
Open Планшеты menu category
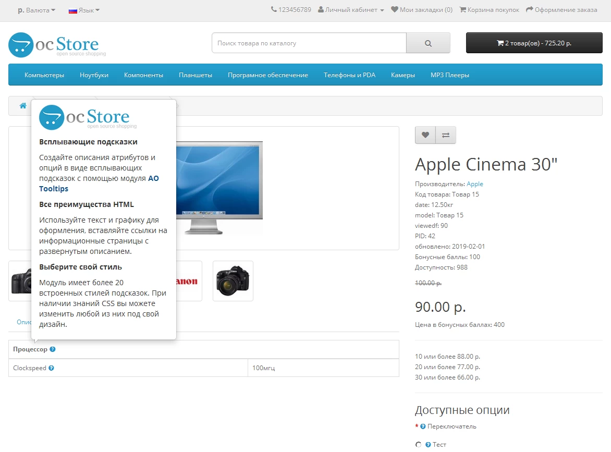(x=195, y=75)
